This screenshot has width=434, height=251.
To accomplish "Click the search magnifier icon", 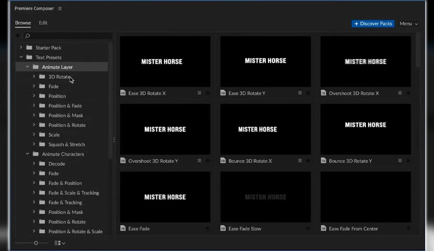I will 27,36.
